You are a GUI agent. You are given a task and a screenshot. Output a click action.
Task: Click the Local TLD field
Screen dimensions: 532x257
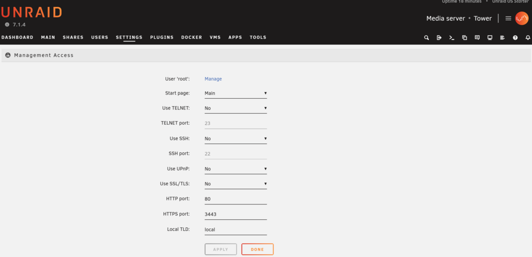(x=236, y=229)
